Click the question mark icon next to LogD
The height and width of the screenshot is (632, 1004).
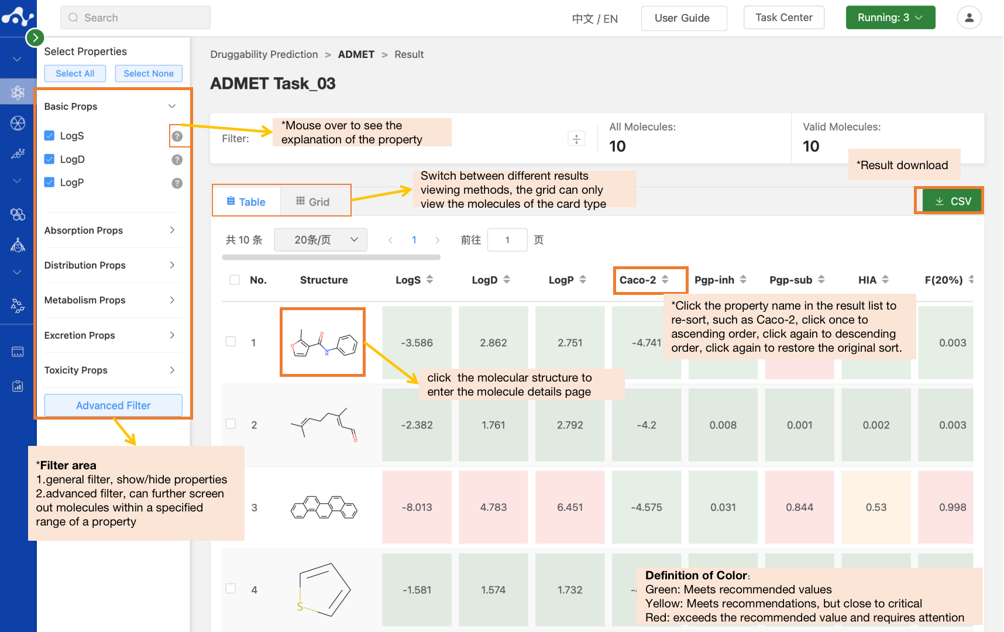pyautogui.click(x=177, y=159)
